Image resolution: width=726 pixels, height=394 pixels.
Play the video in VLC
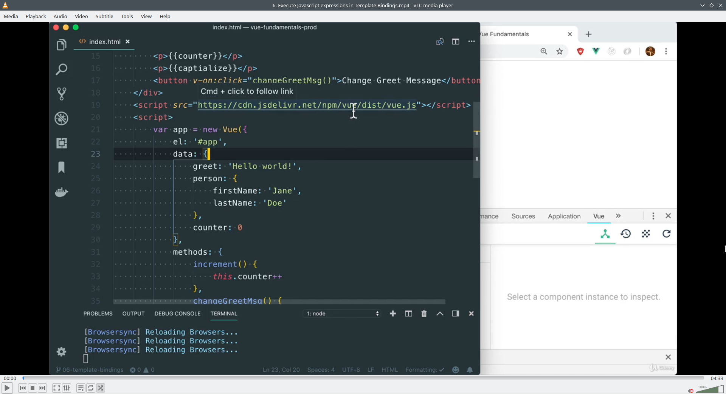click(7, 388)
